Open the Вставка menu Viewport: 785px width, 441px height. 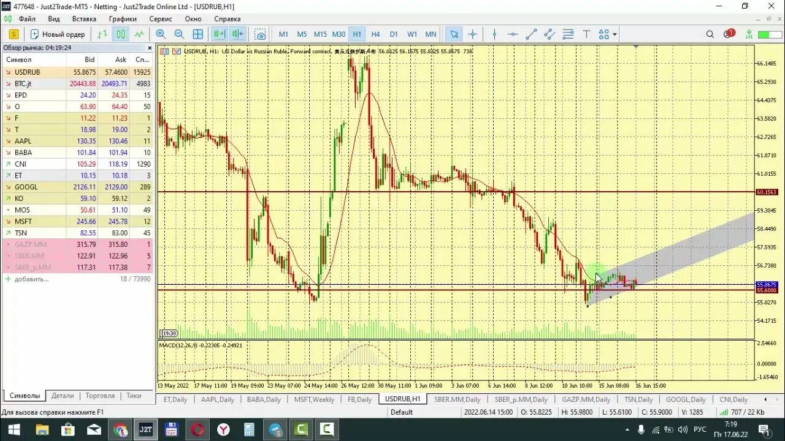point(84,19)
